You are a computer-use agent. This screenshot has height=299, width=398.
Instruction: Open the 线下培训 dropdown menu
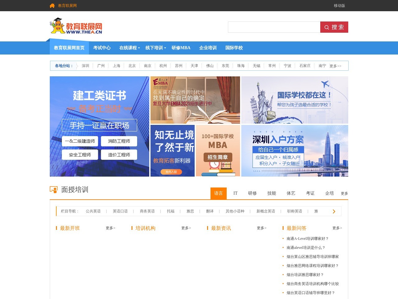pos(154,48)
